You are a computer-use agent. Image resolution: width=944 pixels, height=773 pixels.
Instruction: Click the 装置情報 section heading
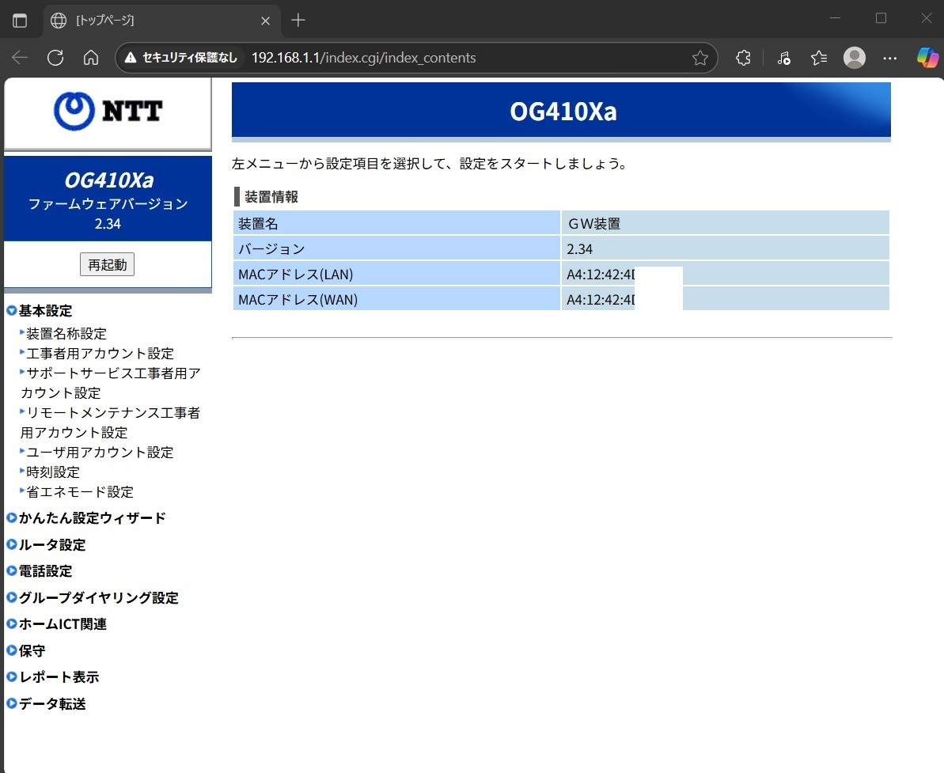click(271, 197)
